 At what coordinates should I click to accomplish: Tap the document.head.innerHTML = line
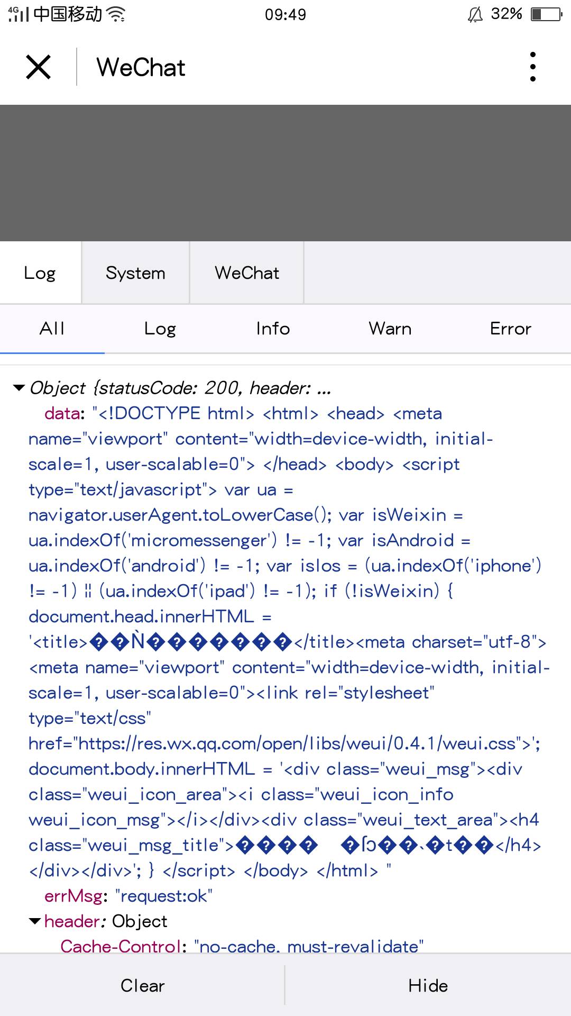tap(150, 616)
